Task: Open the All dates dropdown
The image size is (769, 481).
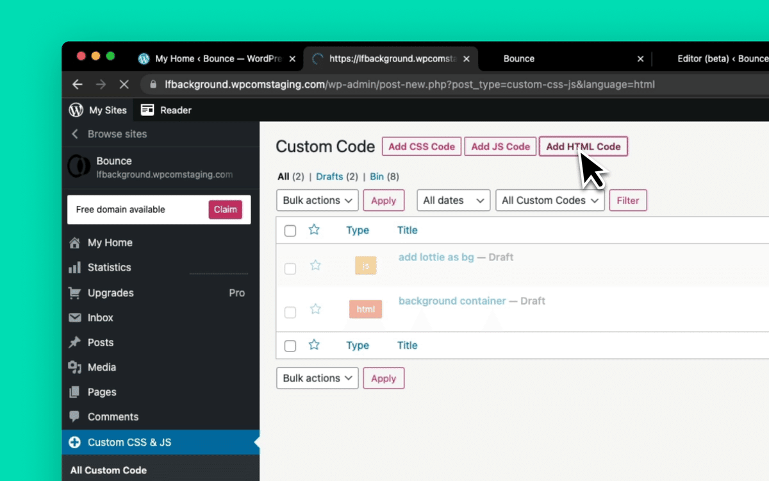Action: [x=454, y=200]
